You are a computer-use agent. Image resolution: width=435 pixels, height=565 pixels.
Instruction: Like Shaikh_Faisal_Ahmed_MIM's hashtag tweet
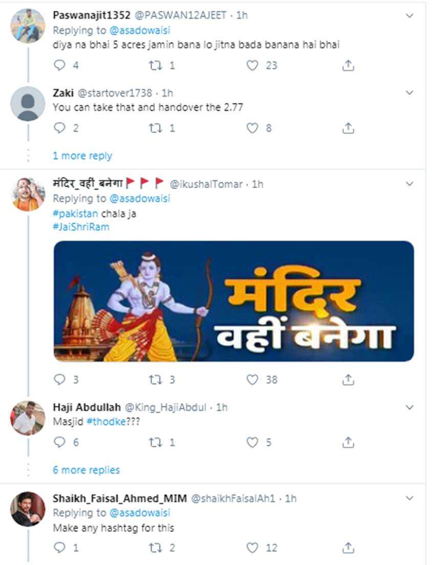(x=252, y=548)
